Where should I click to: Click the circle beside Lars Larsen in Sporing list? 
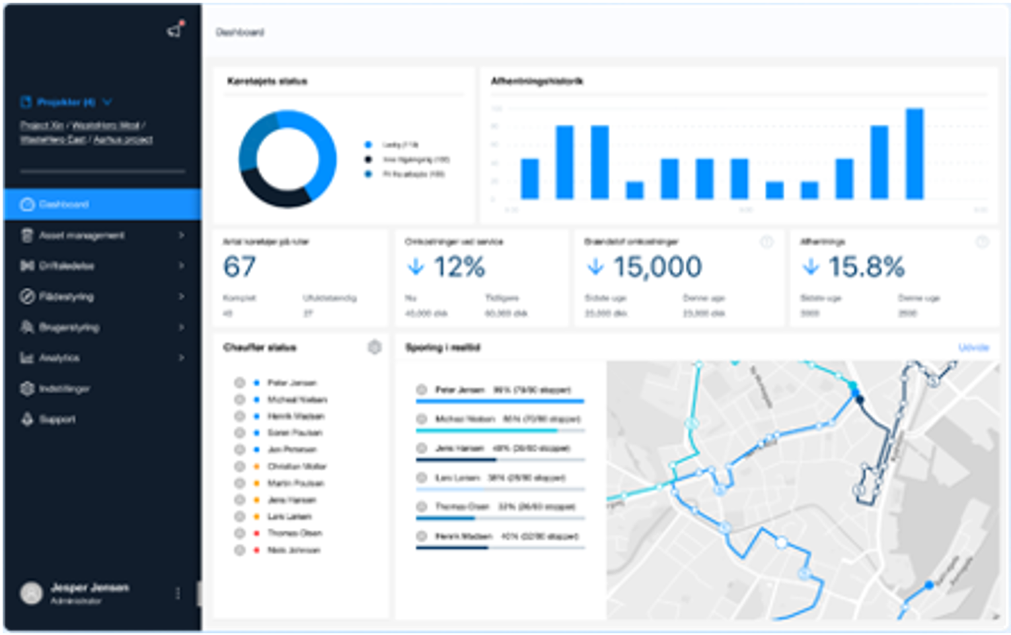click(x=422, y=478)
